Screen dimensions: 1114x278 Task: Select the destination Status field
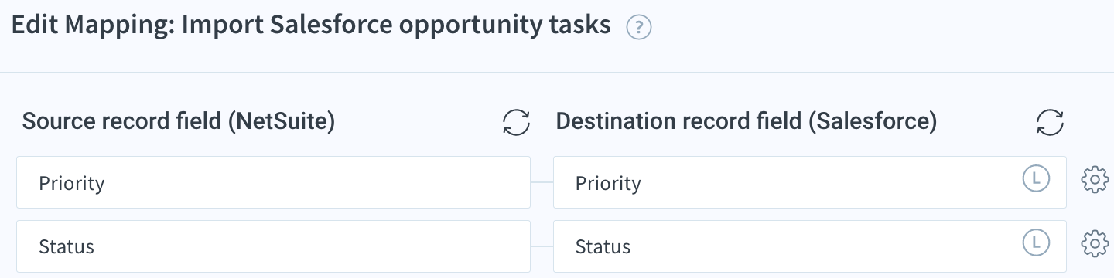pos(810,246)
